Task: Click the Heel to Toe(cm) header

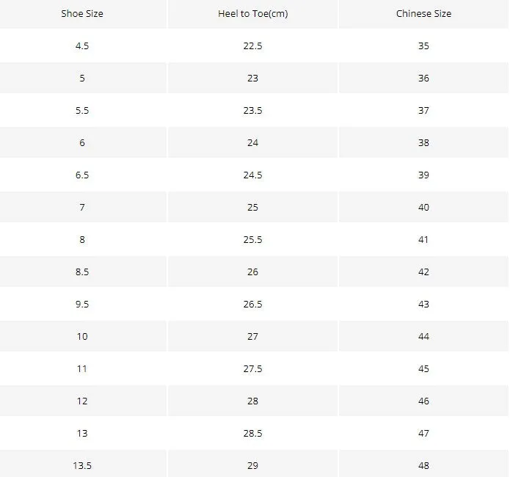Action: tap(252, 14)
